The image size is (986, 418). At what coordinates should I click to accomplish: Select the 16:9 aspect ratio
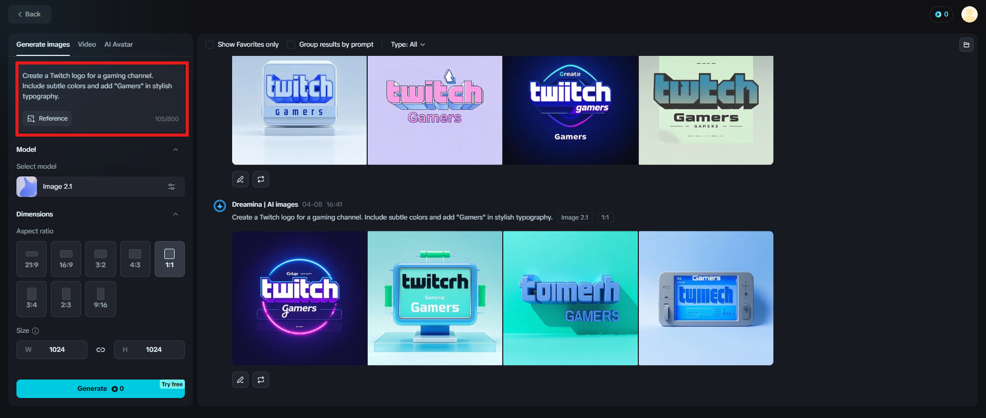click(x=66, y=259)
